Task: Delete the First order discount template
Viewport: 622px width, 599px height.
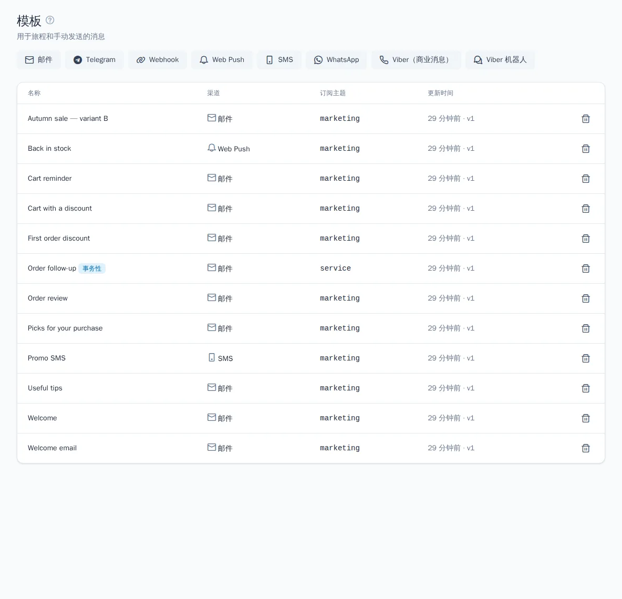Action: tap(586, 239)
